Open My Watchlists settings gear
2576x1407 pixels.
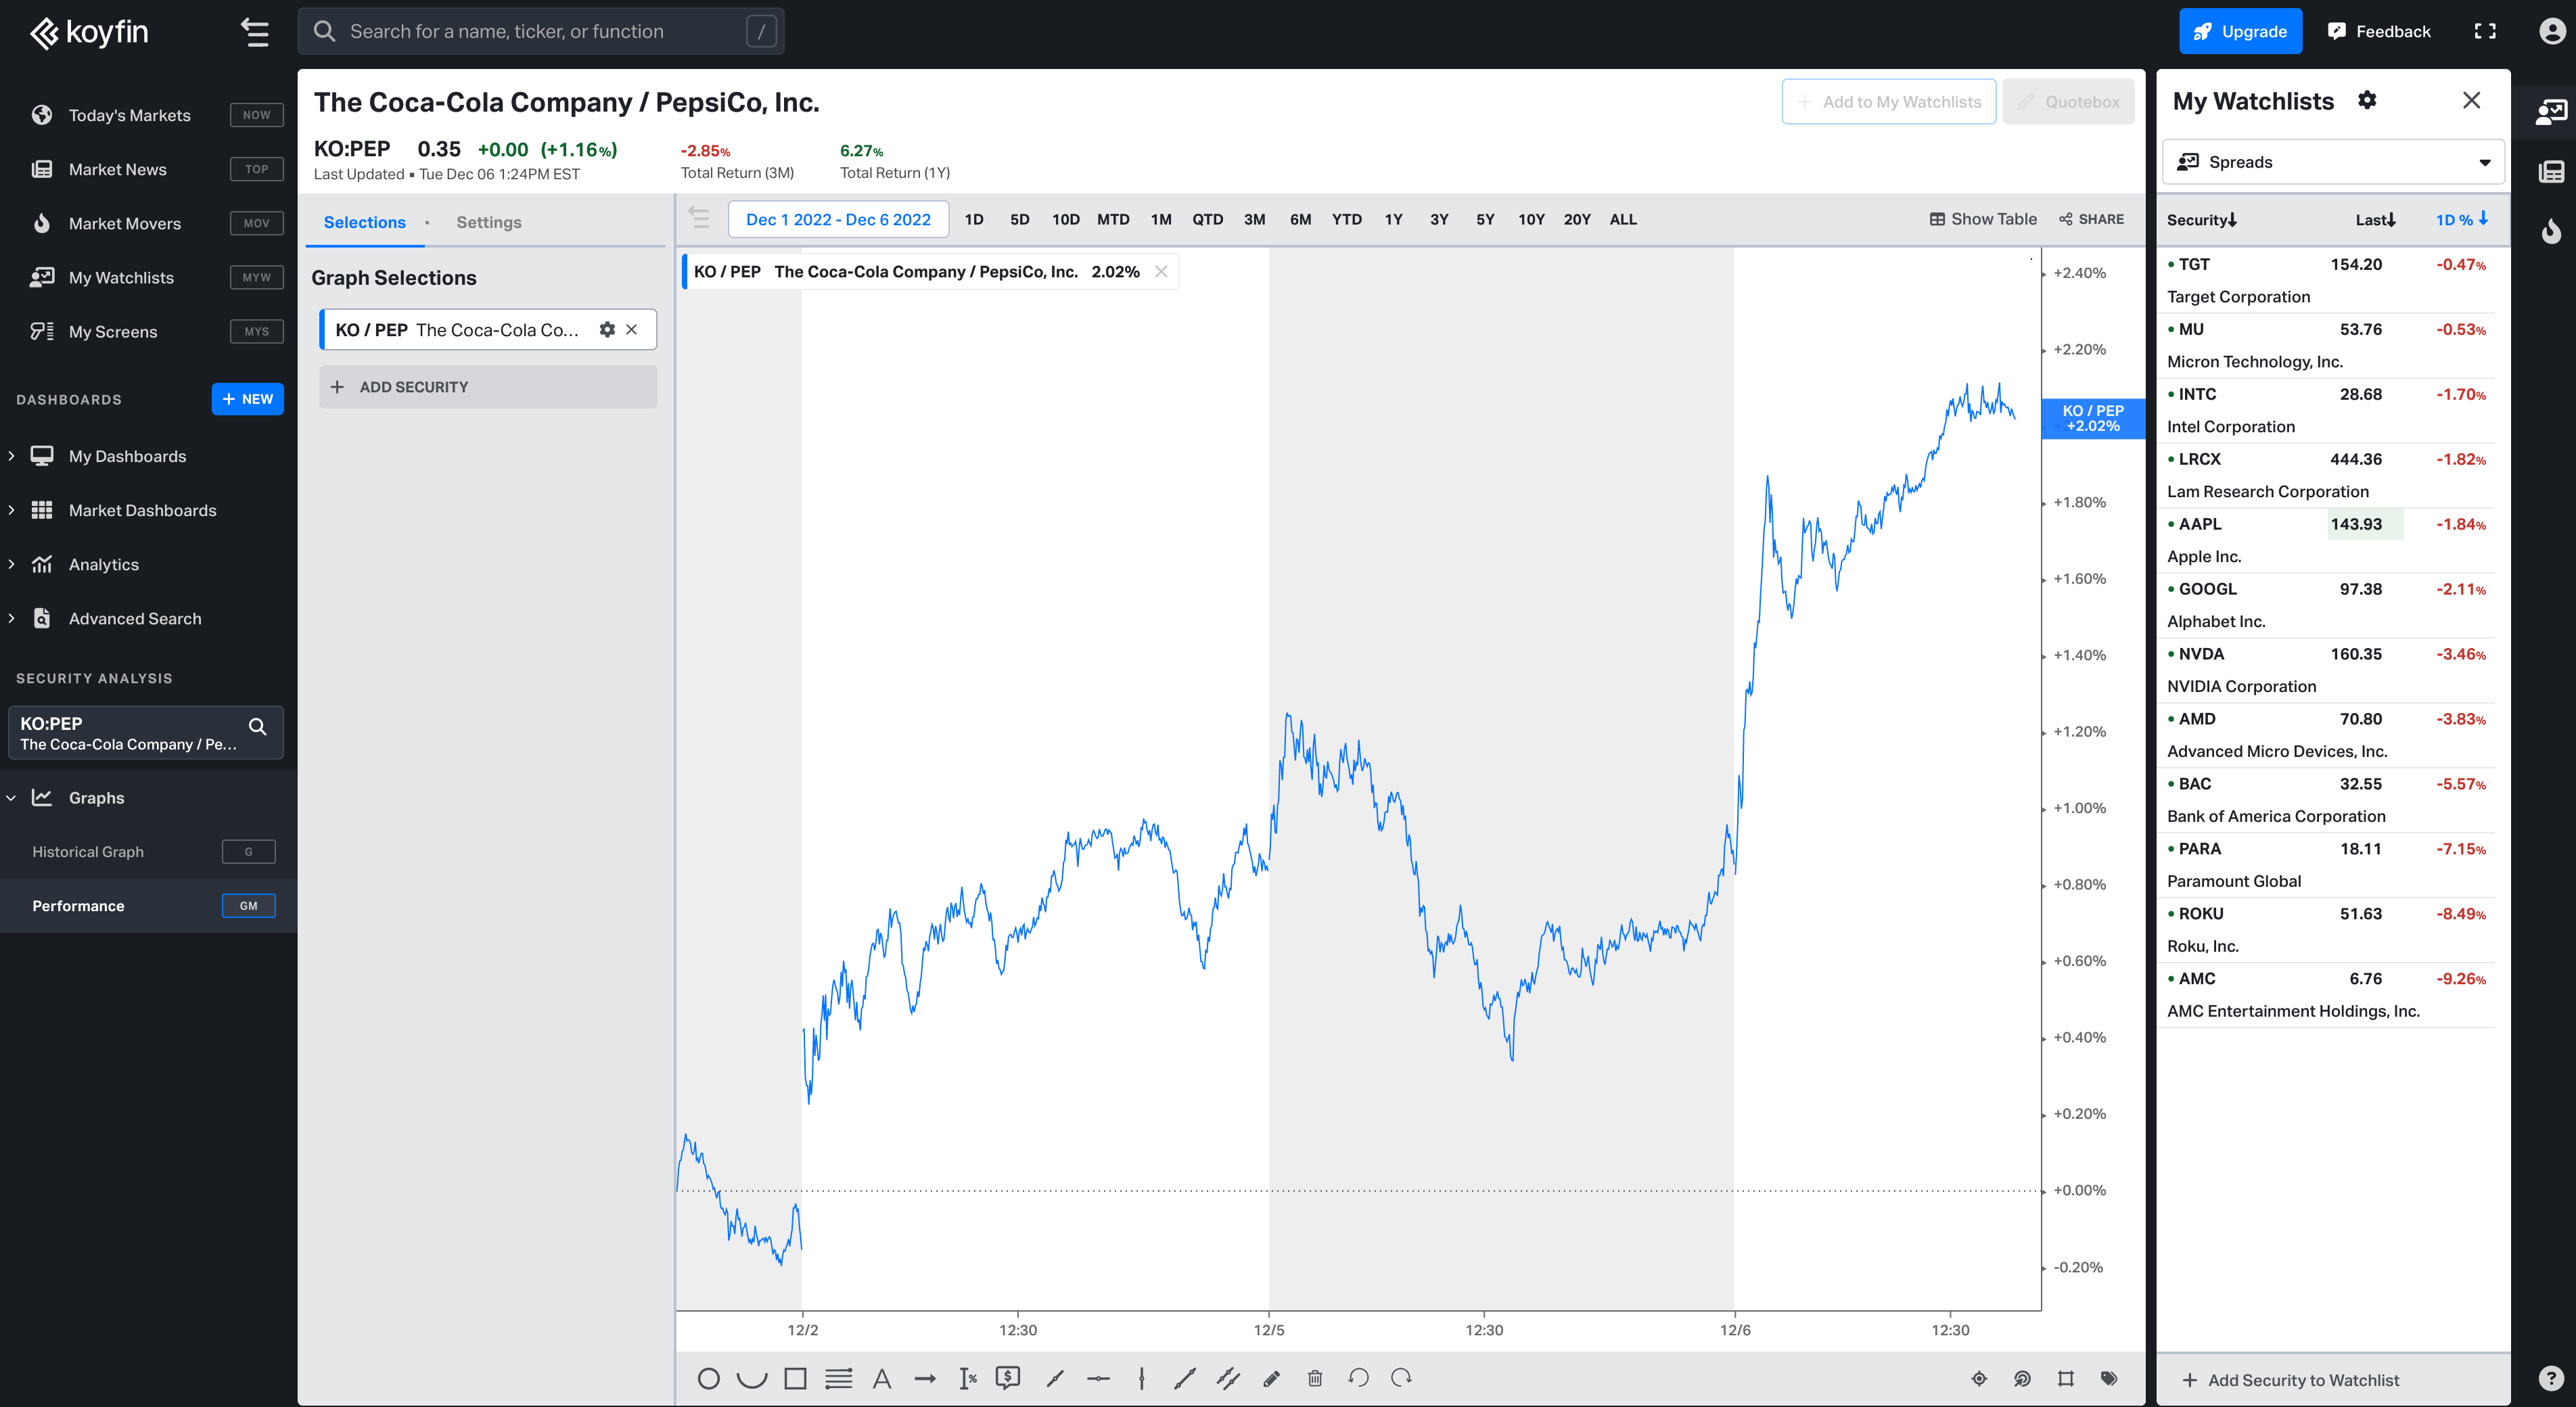(x=2367, y=100)
